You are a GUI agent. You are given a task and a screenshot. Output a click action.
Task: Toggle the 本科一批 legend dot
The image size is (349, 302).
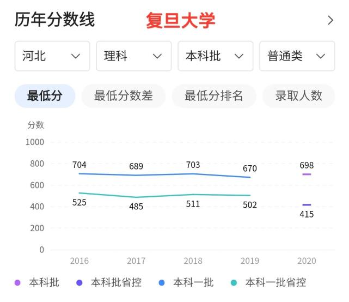coord(162,282)
